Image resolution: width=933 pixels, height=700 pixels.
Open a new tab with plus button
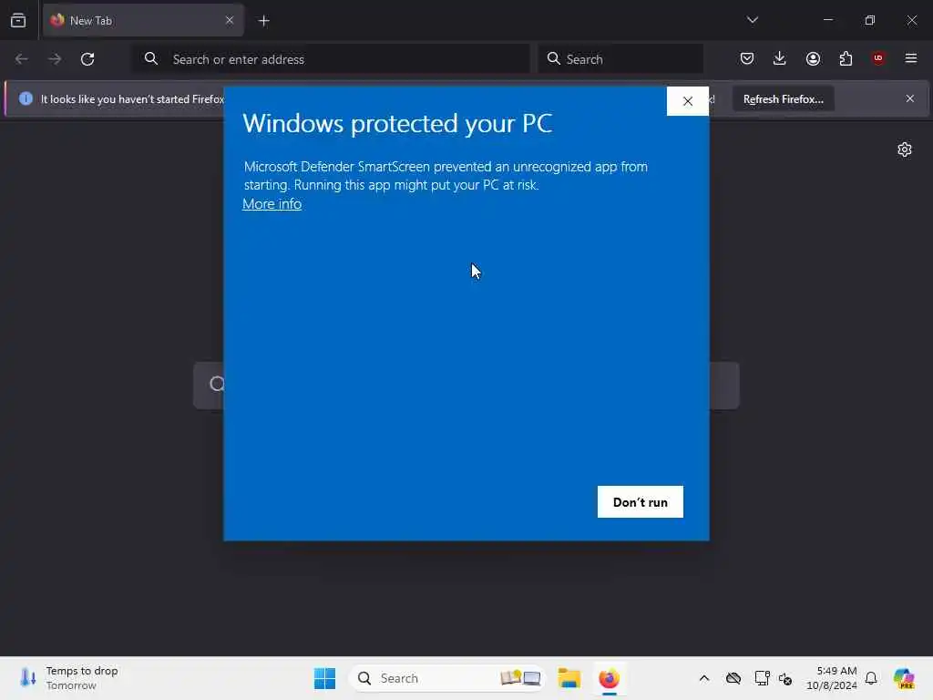pos(264,21)
